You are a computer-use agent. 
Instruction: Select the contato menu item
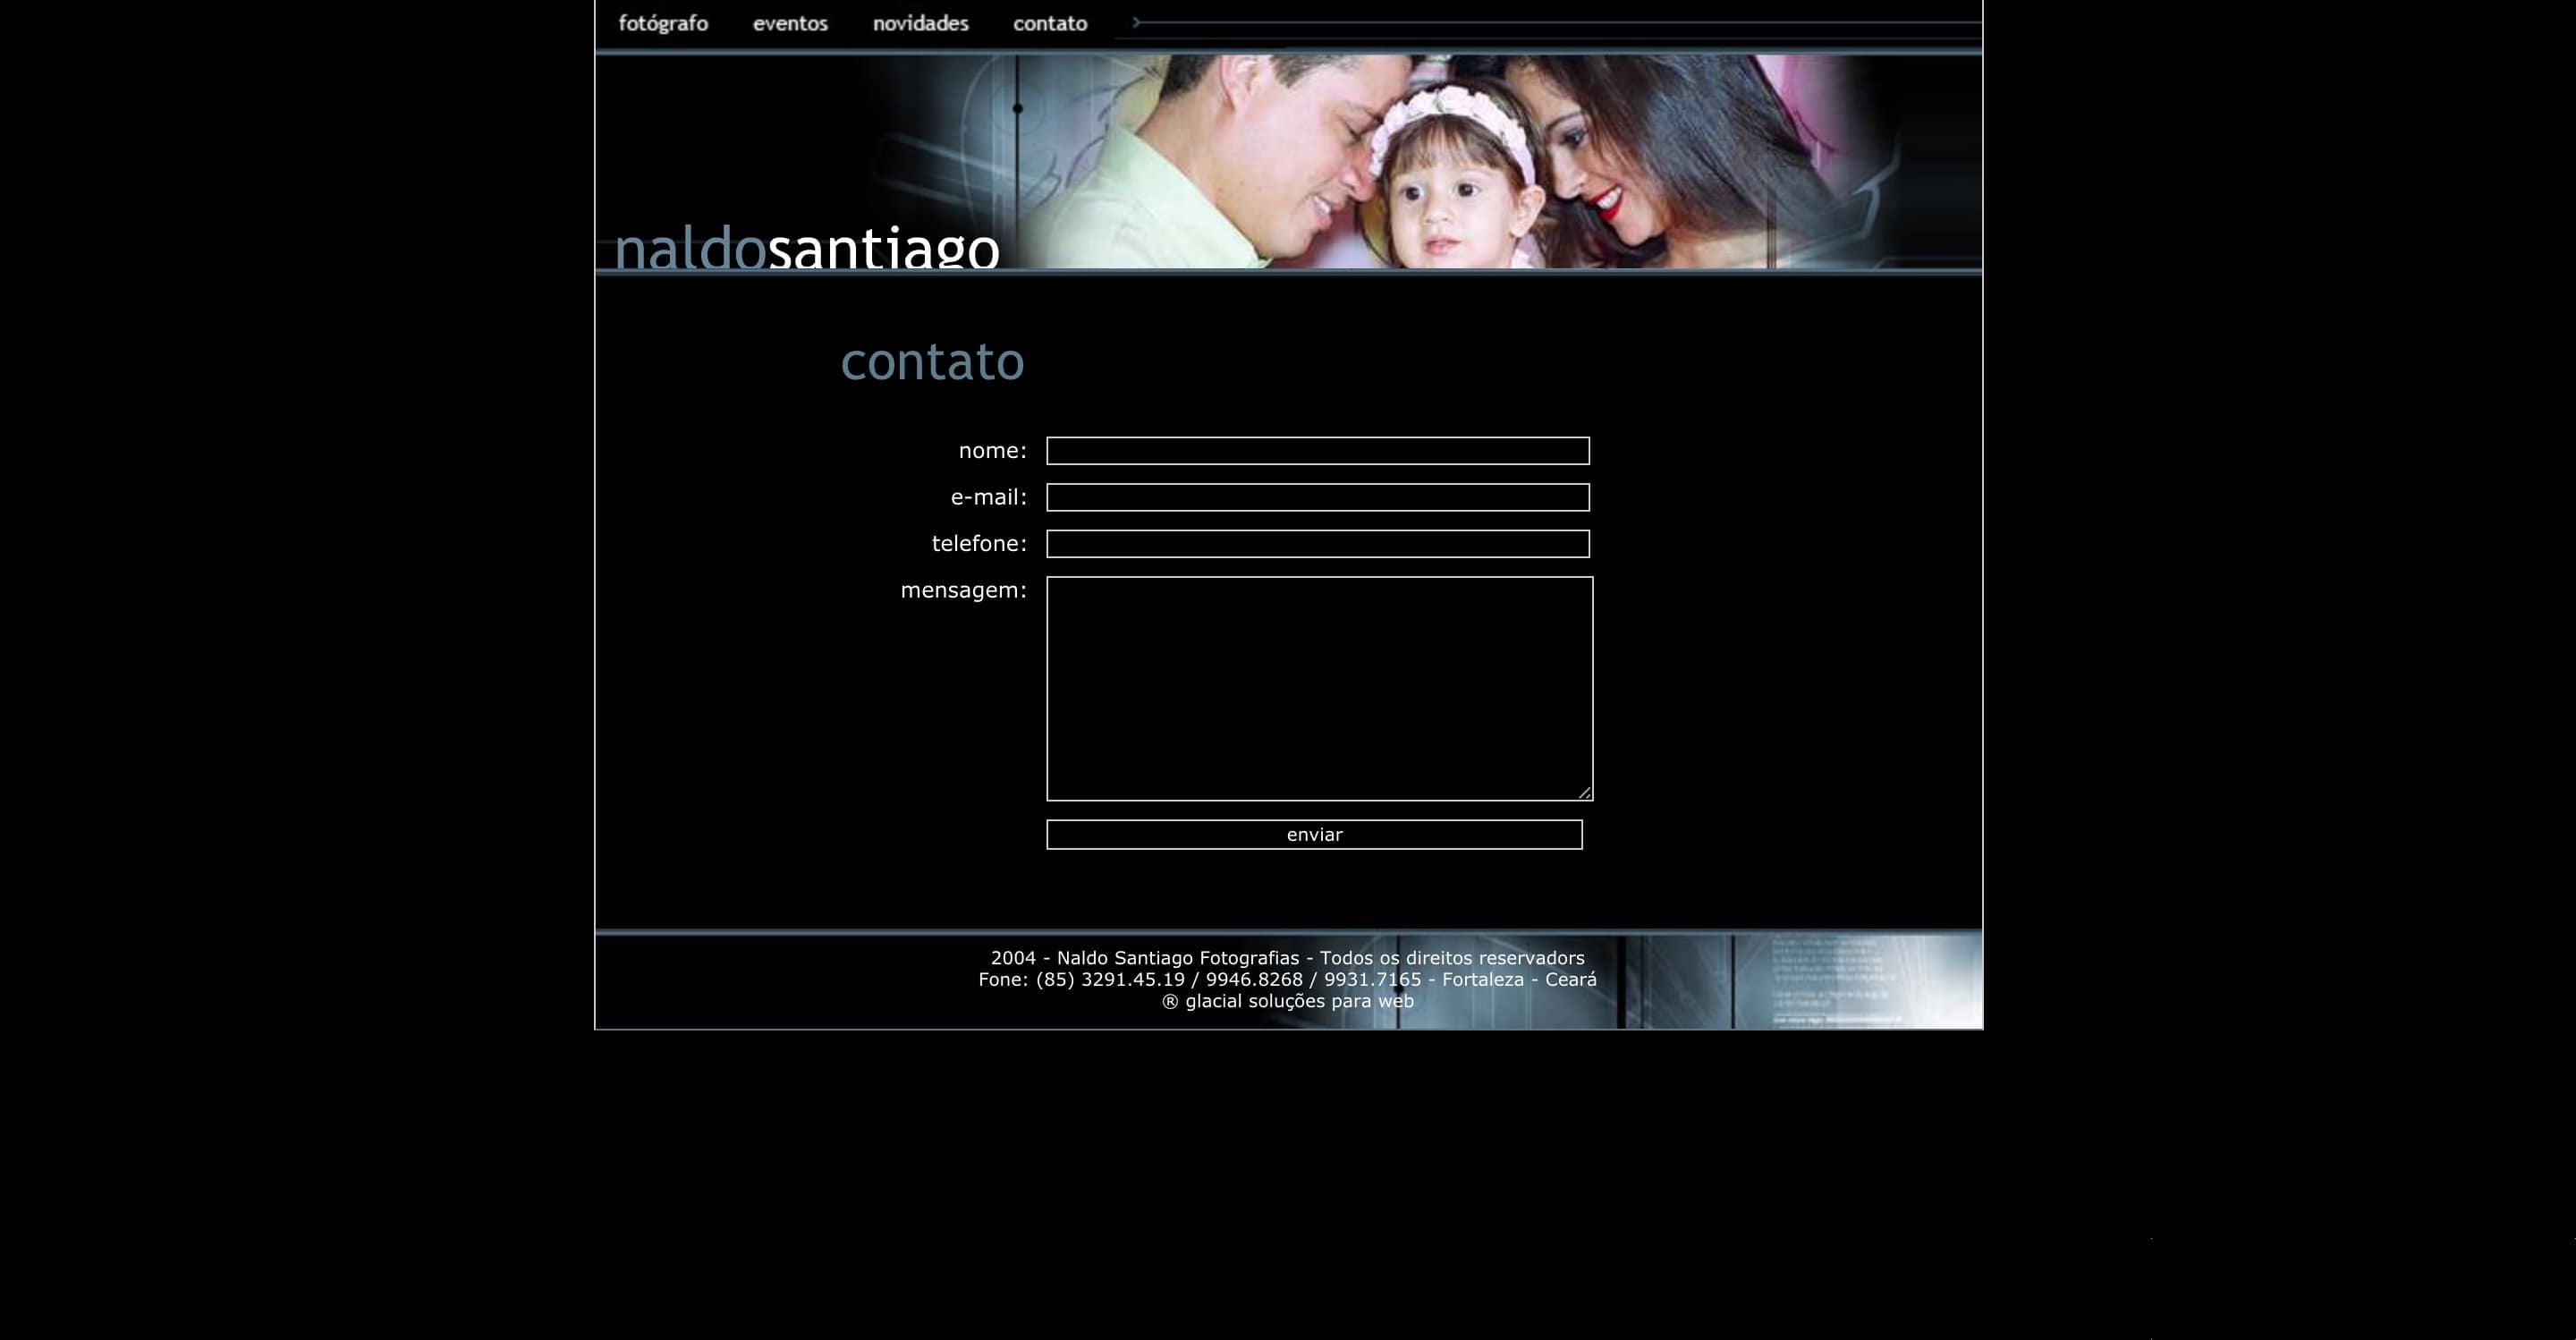1049,23
